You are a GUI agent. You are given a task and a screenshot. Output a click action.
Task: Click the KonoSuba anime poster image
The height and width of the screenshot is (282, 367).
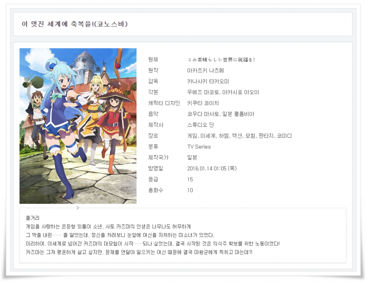78,126
